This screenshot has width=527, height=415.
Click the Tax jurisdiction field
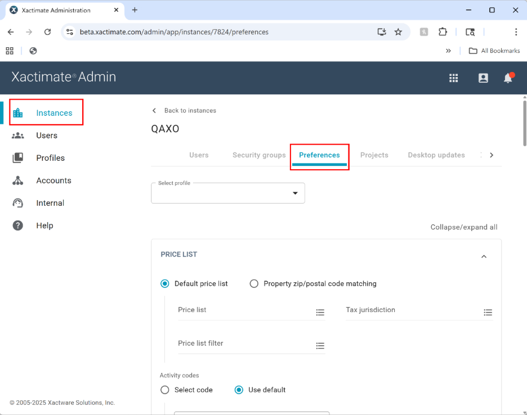click(x=419, y=312)
